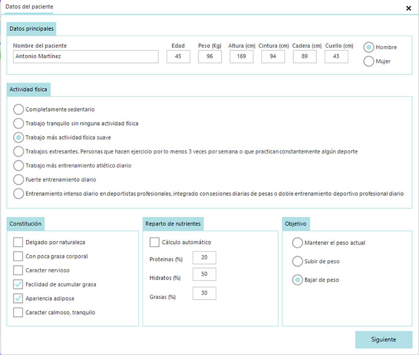This screenshot has width=419, height=355.
Task: Select the Mujer radio button
Action: tap(369, 61)
